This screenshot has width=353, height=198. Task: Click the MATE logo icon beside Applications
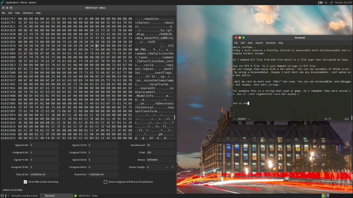(x=2, y=2)
